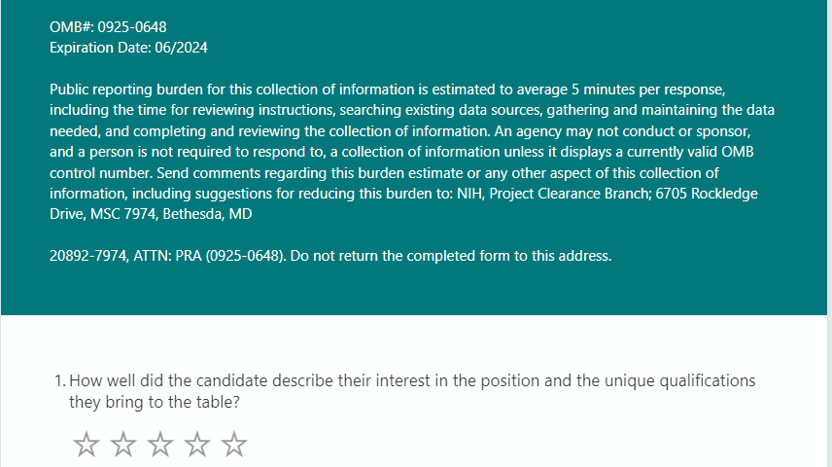This screenshot has width=832, height=467.
Task: Select the second rating star
Action: tap(123, 446)
